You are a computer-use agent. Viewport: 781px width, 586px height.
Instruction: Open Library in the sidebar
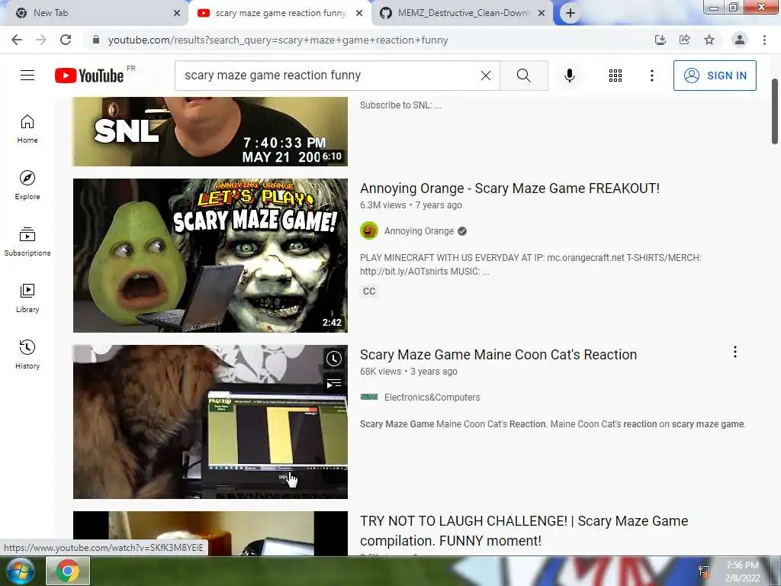(x=27, y=298)
